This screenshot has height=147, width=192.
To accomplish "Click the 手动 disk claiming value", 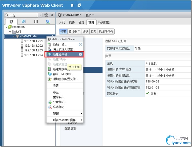I will pos(138,48).
